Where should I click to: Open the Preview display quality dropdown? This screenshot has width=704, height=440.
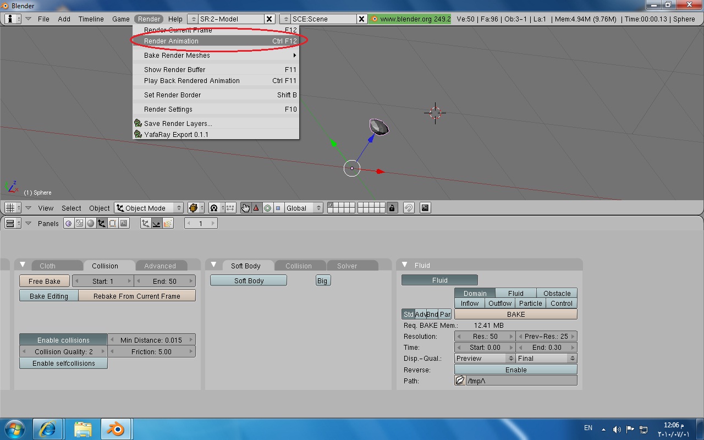[x=485, y=358]
